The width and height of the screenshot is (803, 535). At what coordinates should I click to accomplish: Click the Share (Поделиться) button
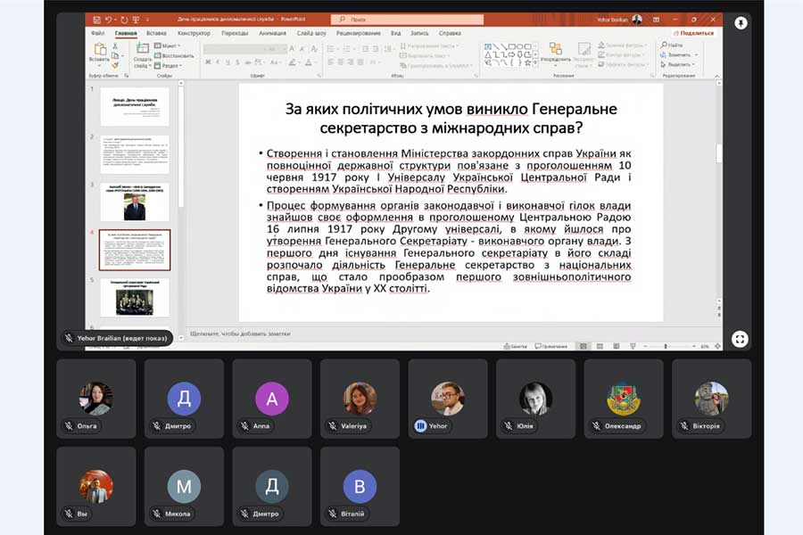[693, 33]
